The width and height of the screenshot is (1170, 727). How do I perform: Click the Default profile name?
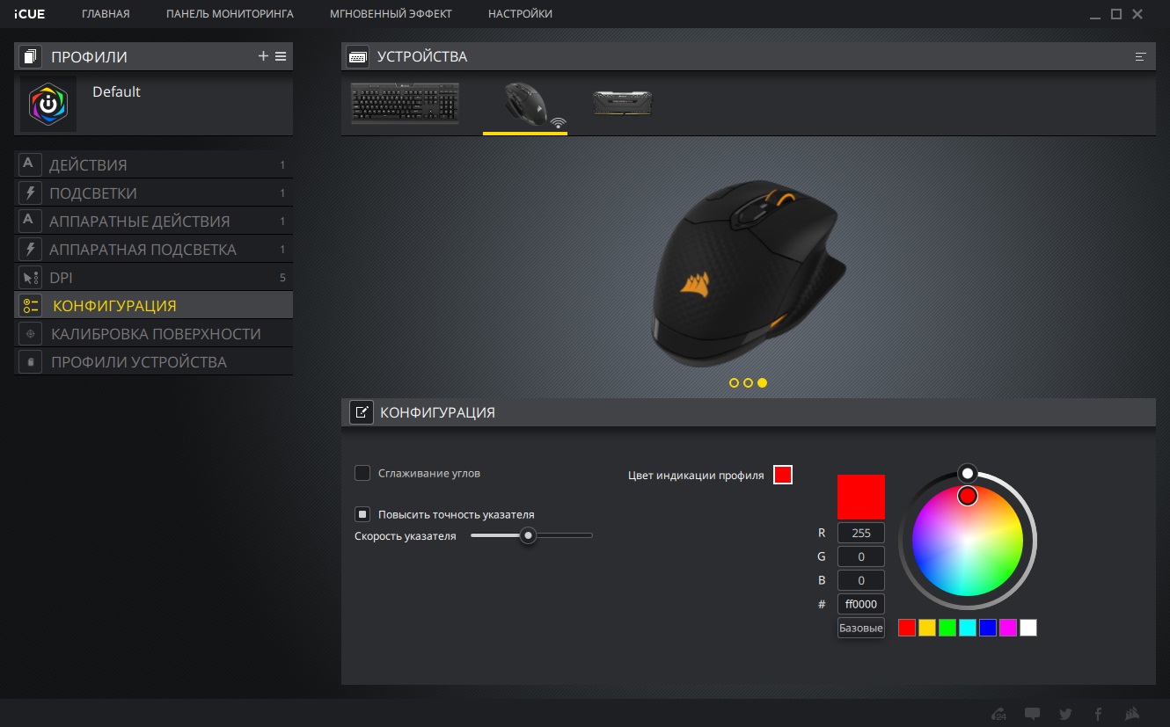pos(116,91)
